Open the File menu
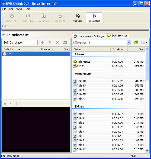This screenshot has width=151, height=159. pos(4,9)
